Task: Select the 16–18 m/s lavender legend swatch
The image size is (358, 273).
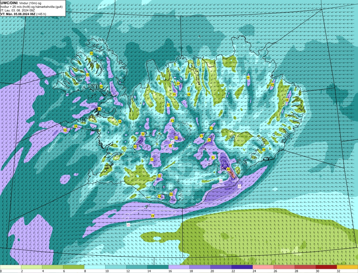Action: click(x=179, y=267)
